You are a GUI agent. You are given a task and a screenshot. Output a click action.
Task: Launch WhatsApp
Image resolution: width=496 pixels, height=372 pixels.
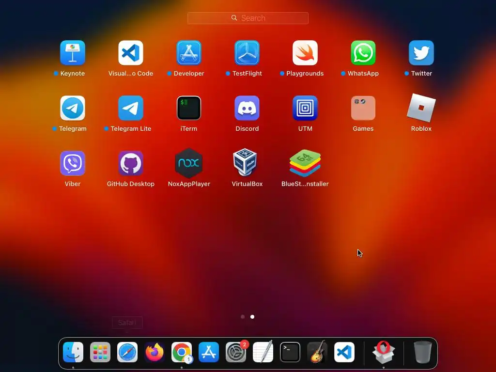[363, 52]
